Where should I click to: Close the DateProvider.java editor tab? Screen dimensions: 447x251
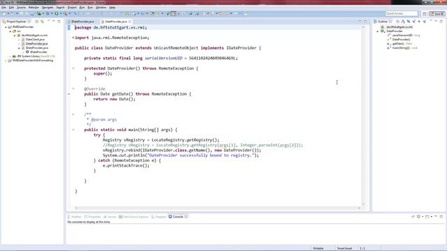tap(130, 22)
